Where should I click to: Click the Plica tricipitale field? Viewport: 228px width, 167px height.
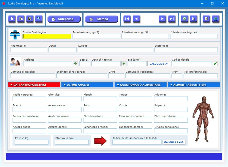[x=100, y=120]
